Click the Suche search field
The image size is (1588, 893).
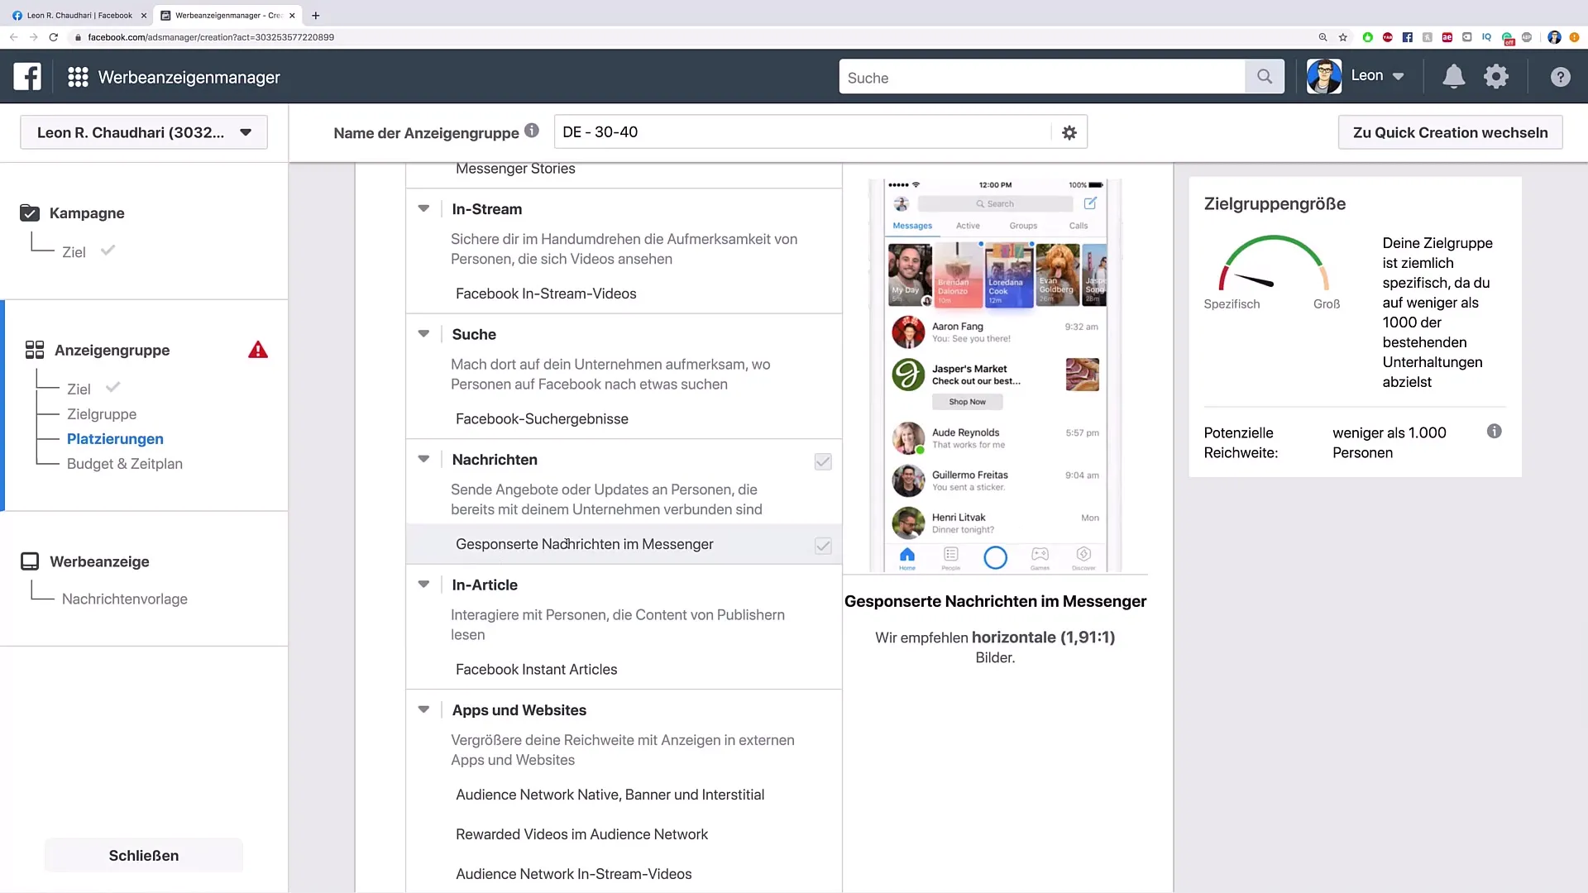pos(1042,77)
